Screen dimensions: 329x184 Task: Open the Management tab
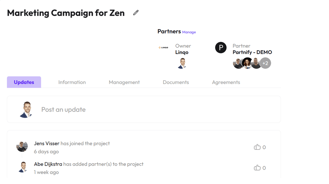tap(124, 82)
